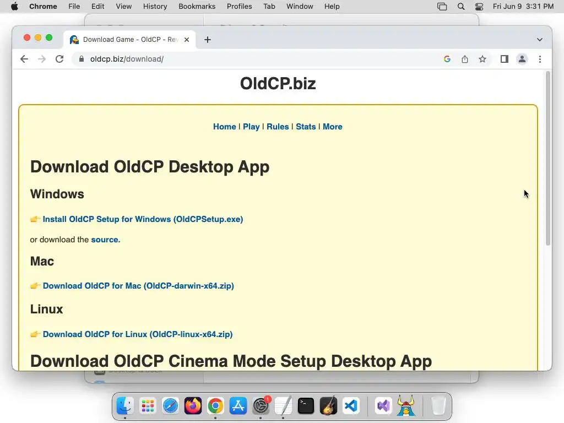The height and width of the screenshot is (423, 564).
Task: Click the forward navigation arrow
Action: pos(42,59)
